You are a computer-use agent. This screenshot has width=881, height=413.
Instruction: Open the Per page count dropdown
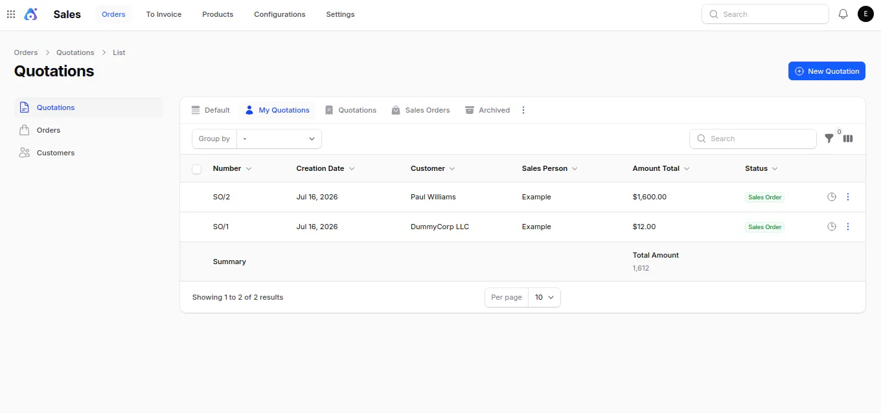[544, 297]
